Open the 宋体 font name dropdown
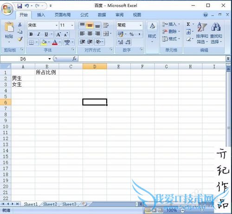232x214 pixels. 57,25
